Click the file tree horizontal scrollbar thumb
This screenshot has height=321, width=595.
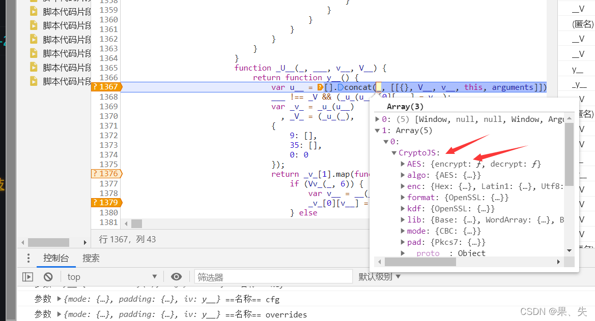click(48, 242)
